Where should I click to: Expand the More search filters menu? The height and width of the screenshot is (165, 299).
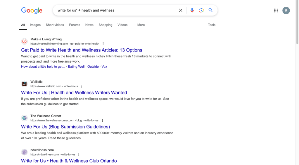coord(139,25)
